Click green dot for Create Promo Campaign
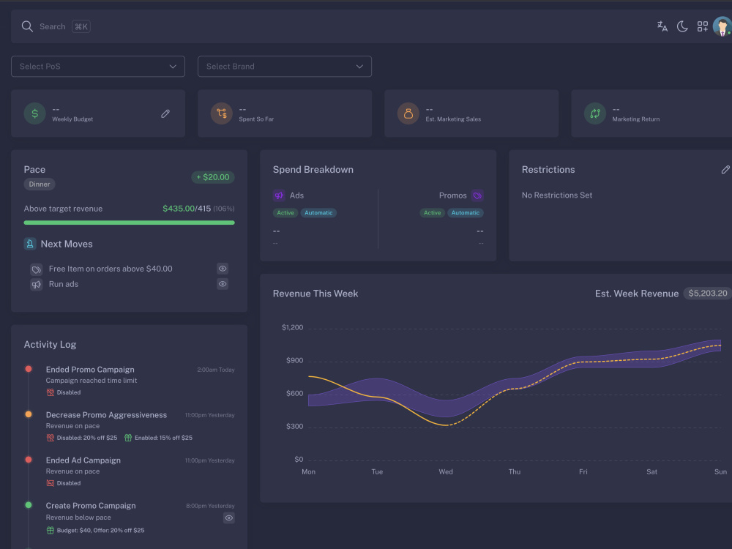The height and width of the screenshot is (549, 732). coord(29,504)
